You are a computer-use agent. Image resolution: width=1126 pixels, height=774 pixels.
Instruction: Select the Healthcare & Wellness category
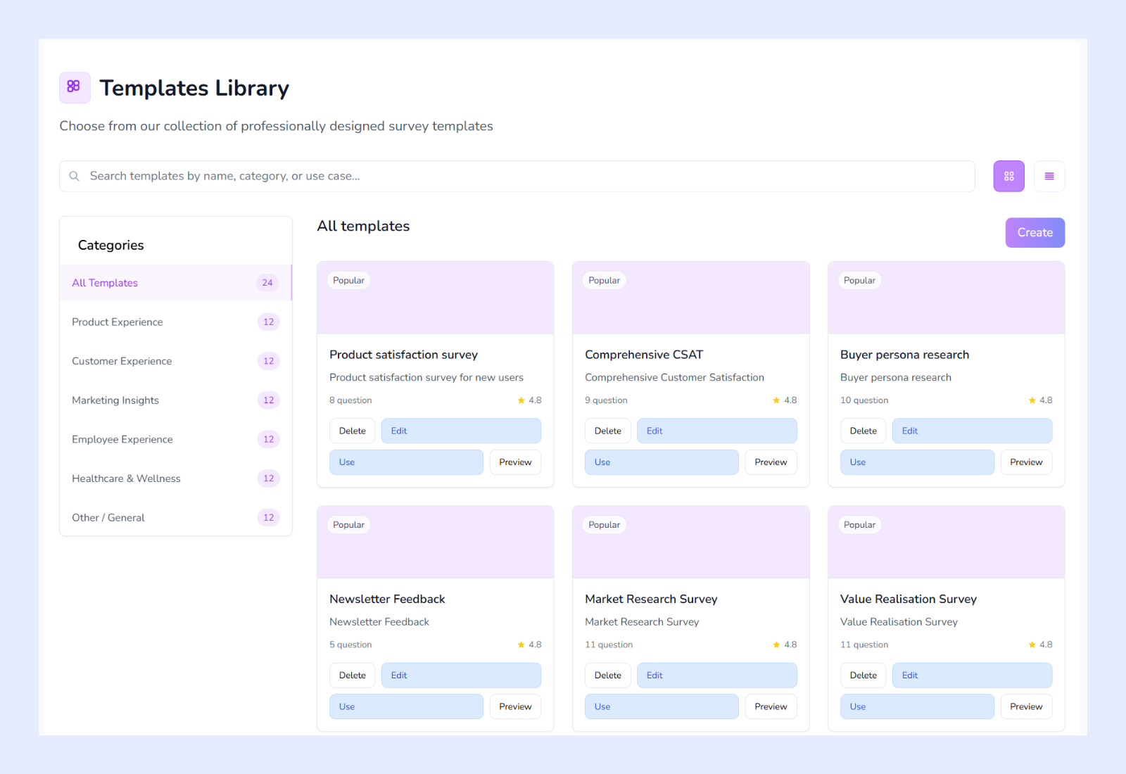pyautogui.click(x=125, y=478)
